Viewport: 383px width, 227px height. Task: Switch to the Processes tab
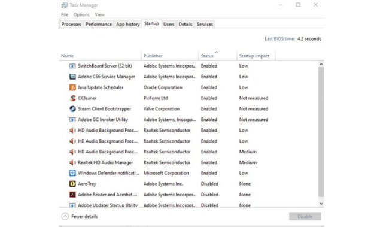71,24
